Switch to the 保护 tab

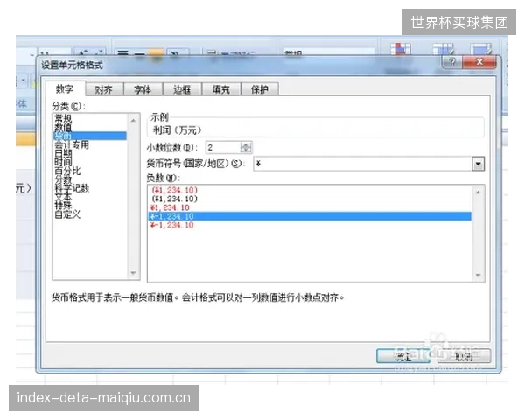click(260, 89)
